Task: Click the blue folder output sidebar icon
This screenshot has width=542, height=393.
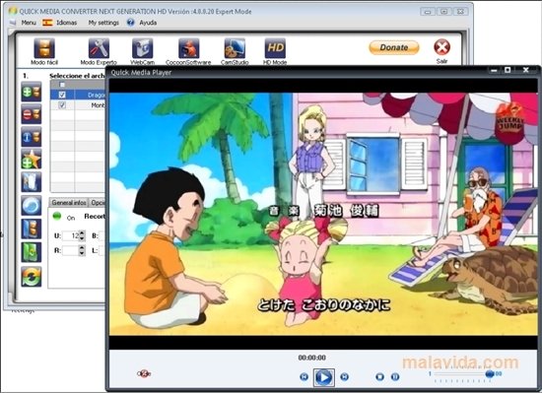Action: [x=32, y=229]
